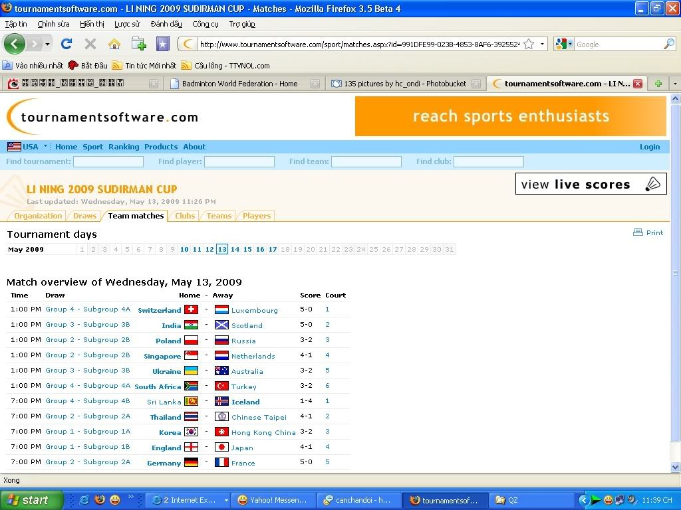Viewport: 681px width, 510px height.
Task: Switch to Yahoo! Messenger taskbar button
Action: coord(272,501)
